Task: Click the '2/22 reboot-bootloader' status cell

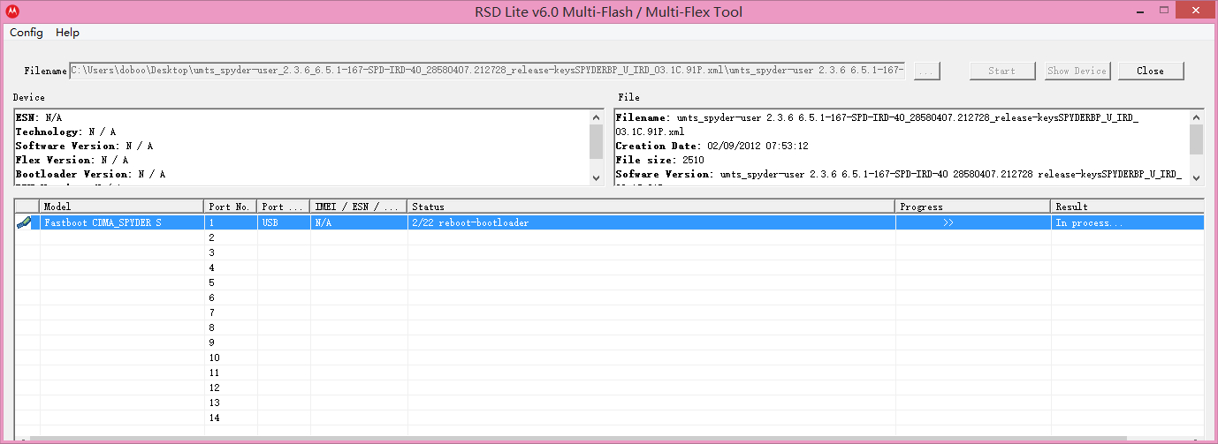Action: click(651, 222)
